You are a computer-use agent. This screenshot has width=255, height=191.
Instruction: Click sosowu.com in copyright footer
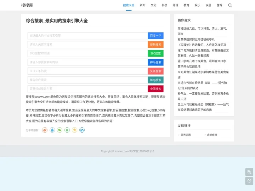pos(121,151)
